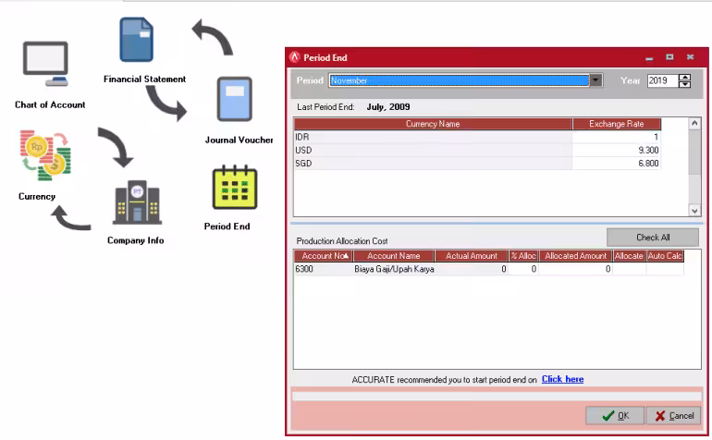The height and width of the screenshot is (440, 712).
Task: Follow the Click here link
Action: 562,379
